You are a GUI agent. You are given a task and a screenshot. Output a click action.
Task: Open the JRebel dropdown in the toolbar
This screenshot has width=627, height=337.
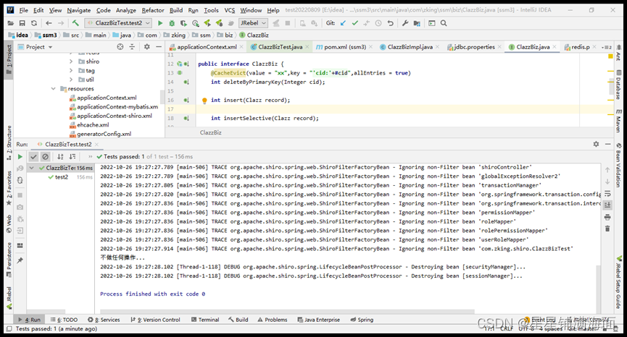[253, 23]
